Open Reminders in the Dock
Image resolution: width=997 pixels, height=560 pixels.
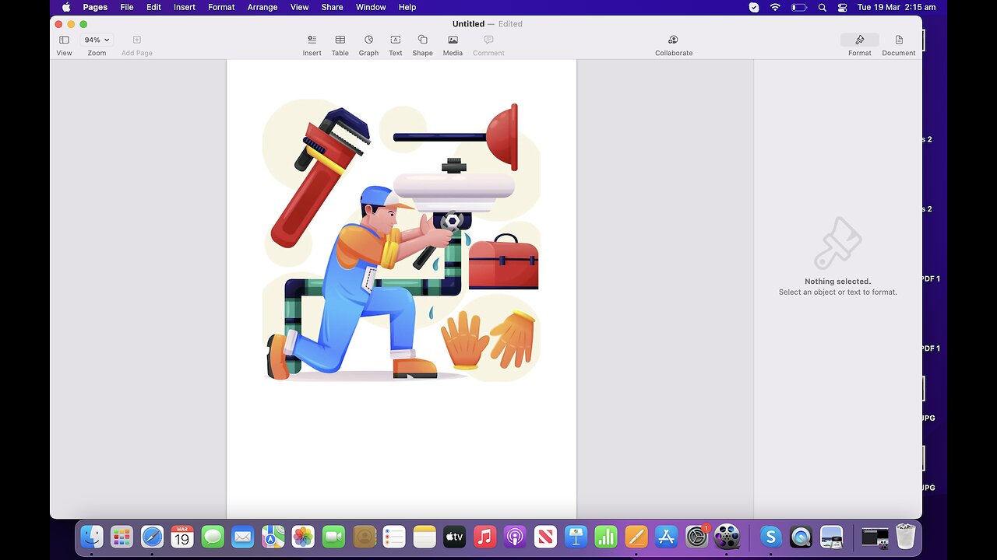tap(394, 537)
